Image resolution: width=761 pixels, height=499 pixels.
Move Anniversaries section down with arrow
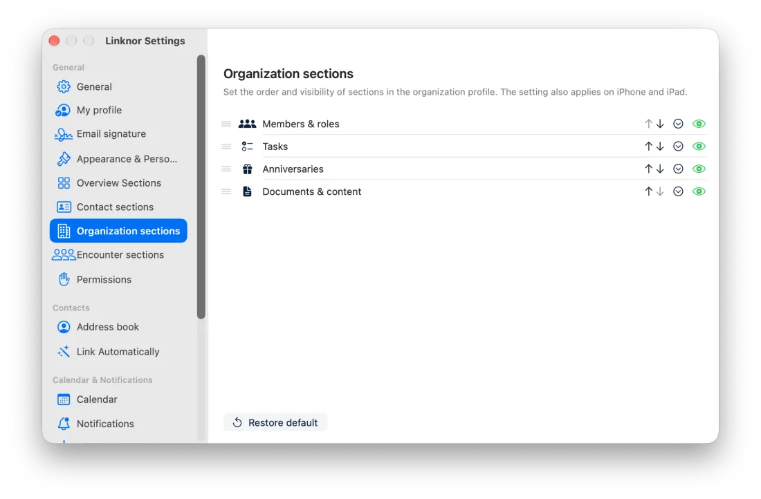click(x=660, y=169)
